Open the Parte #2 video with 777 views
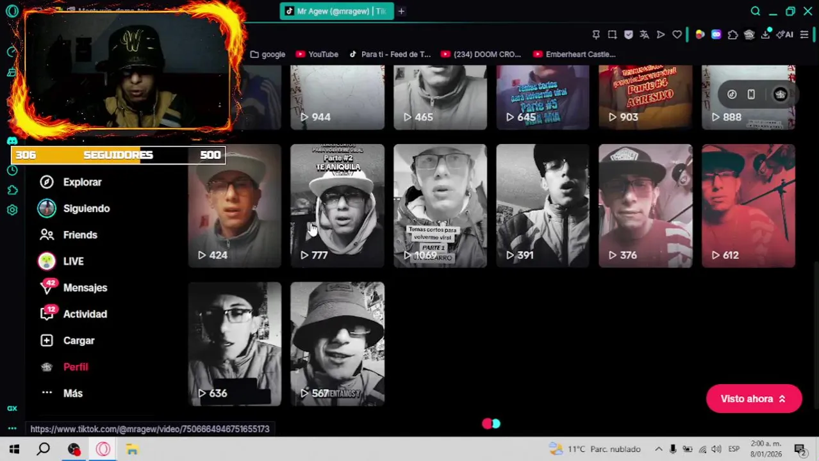The width and height of the screenshot is (819, 461). point(337,206)
